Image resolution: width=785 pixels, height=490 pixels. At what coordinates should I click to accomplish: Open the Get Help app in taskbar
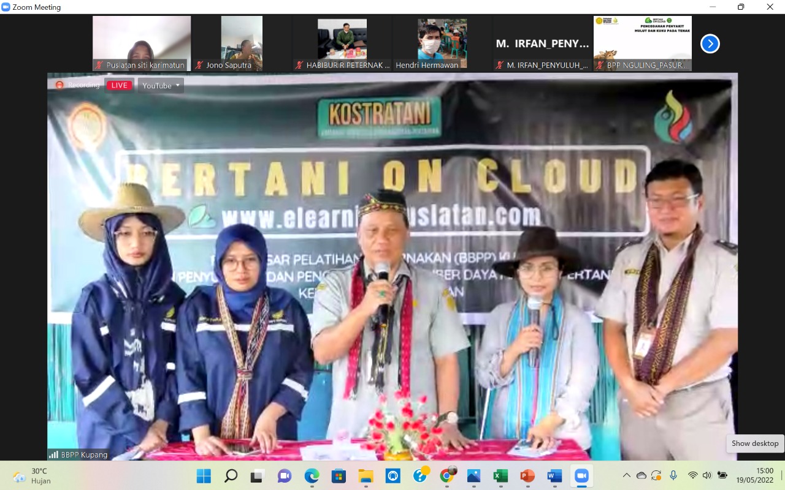pos(420,476)
